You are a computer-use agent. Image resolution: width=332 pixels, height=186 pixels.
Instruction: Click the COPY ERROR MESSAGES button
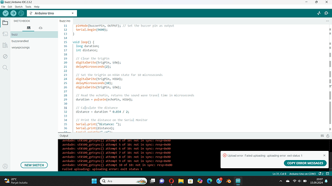[305, 163]
